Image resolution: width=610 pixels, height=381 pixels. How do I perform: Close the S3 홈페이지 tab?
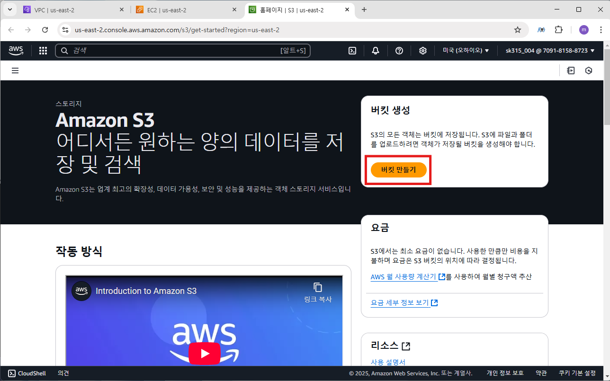pyautogui.click(x=347, y=9)
